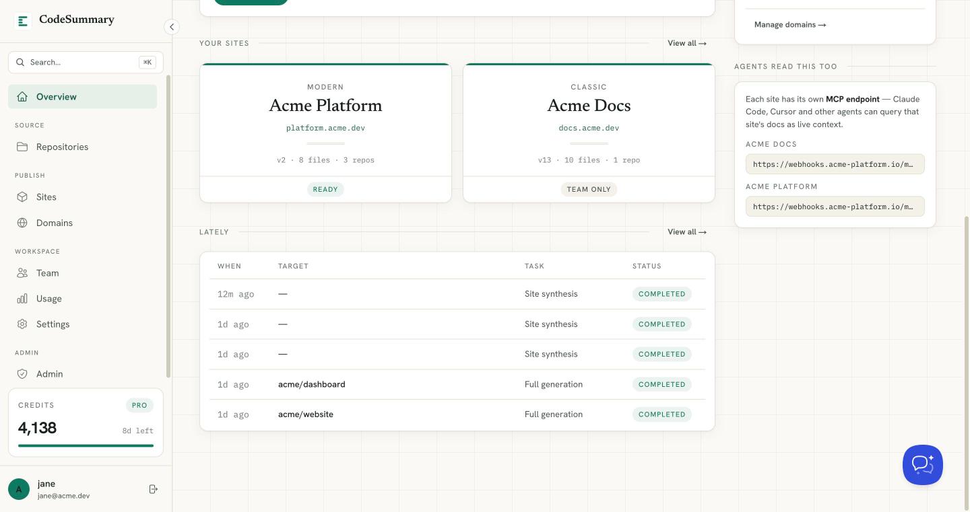Click COMPLETED badge for acme/website

click(x=661, y=414)
